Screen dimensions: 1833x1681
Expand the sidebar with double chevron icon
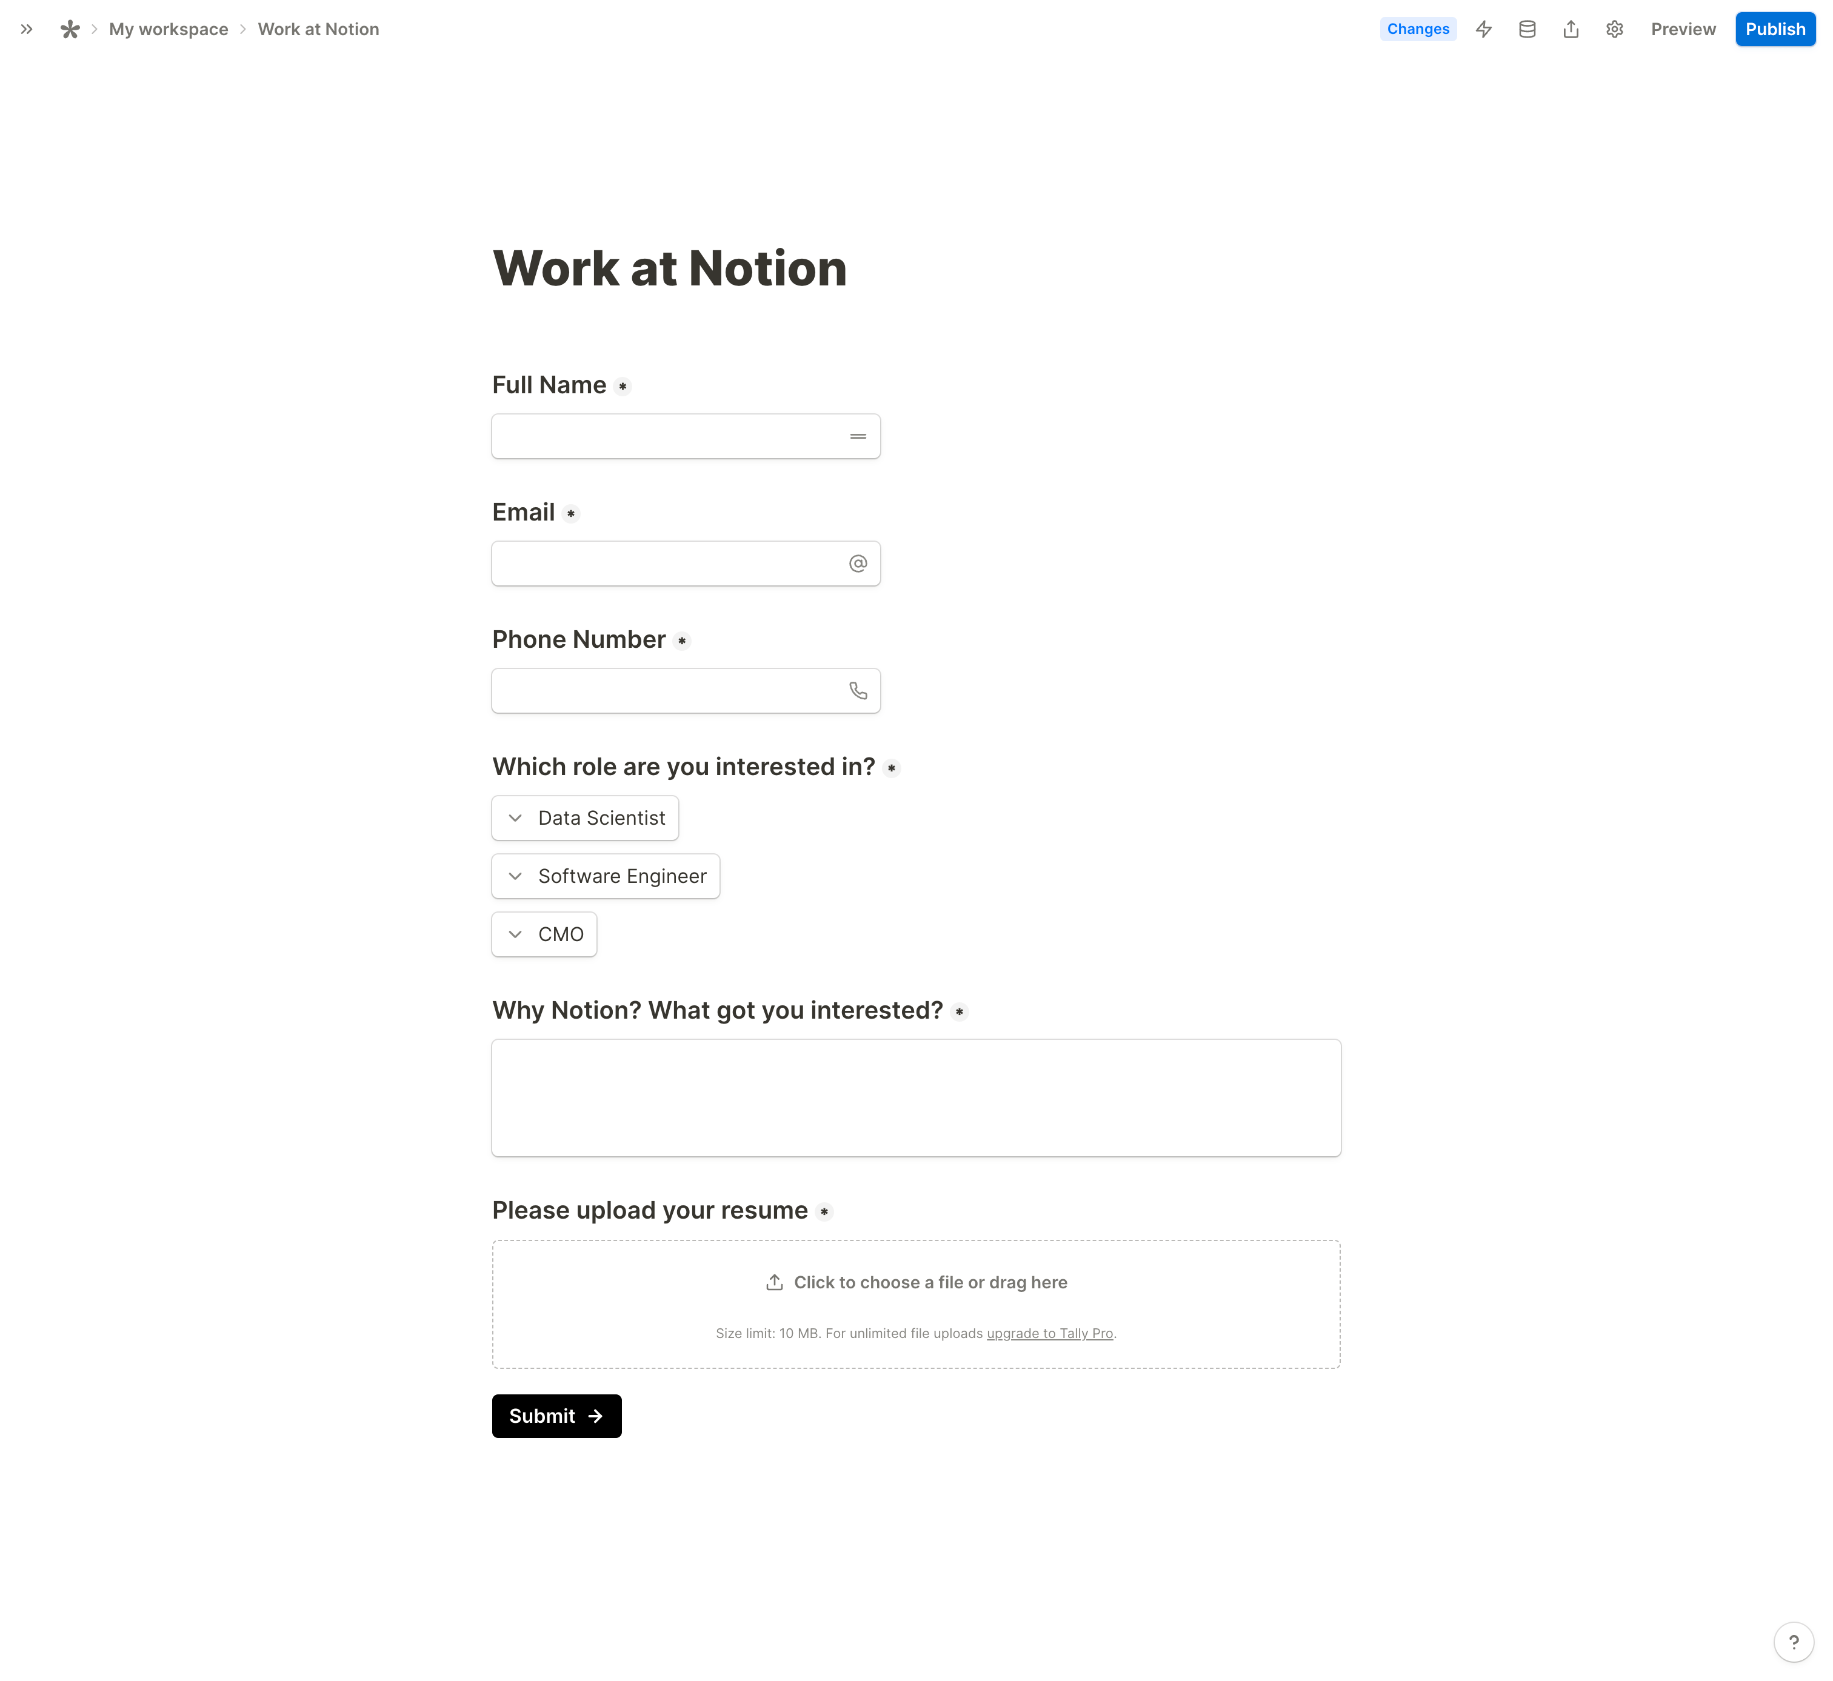pyautogui.click(x=27, y=29)
